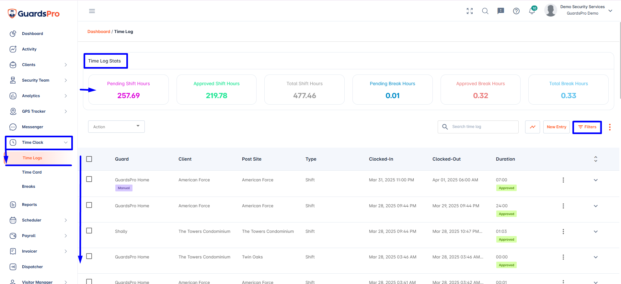Click the GuardsPro logo

[x=34, y=14]
